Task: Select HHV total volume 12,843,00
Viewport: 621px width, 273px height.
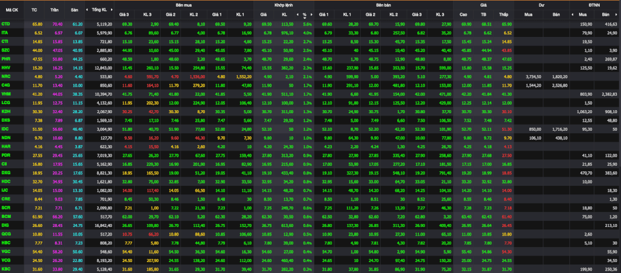Action: (x=103, y=68)
